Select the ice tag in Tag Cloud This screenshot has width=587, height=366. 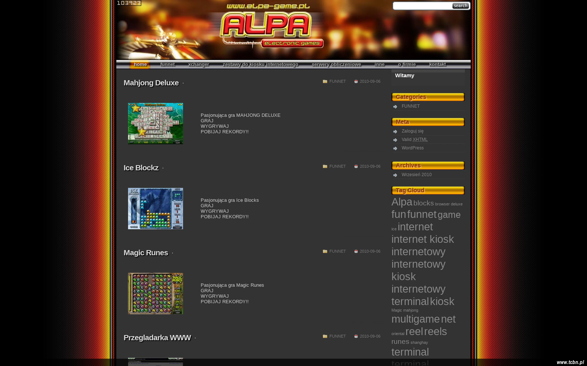coord(394,229)
